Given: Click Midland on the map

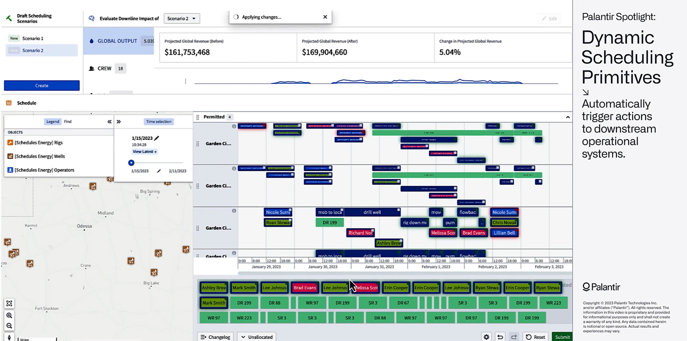Looking at the screenshot, I should click(x=106, y=213).
